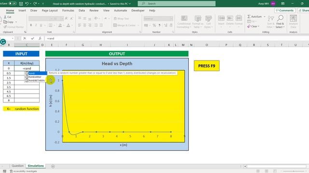This screenshot has height=173, width=309.
Task: Select the Simulations sheet tab
Action: pos(36,166)
